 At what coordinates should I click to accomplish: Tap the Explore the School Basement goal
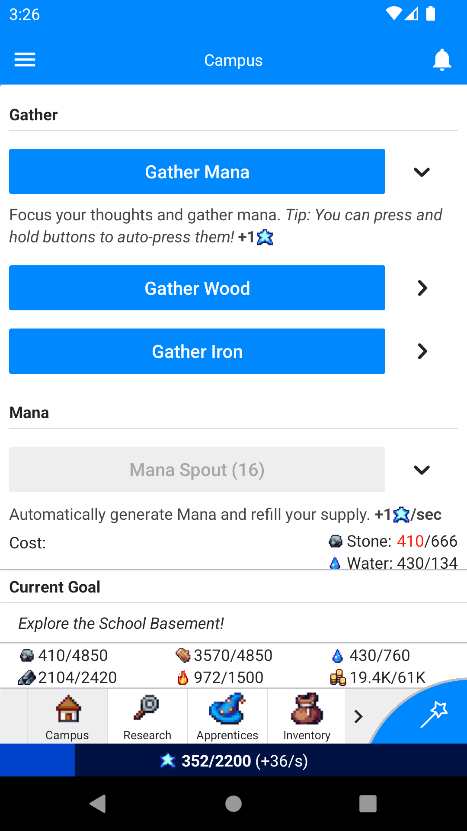pyautogui.click(x=121, y=623)
